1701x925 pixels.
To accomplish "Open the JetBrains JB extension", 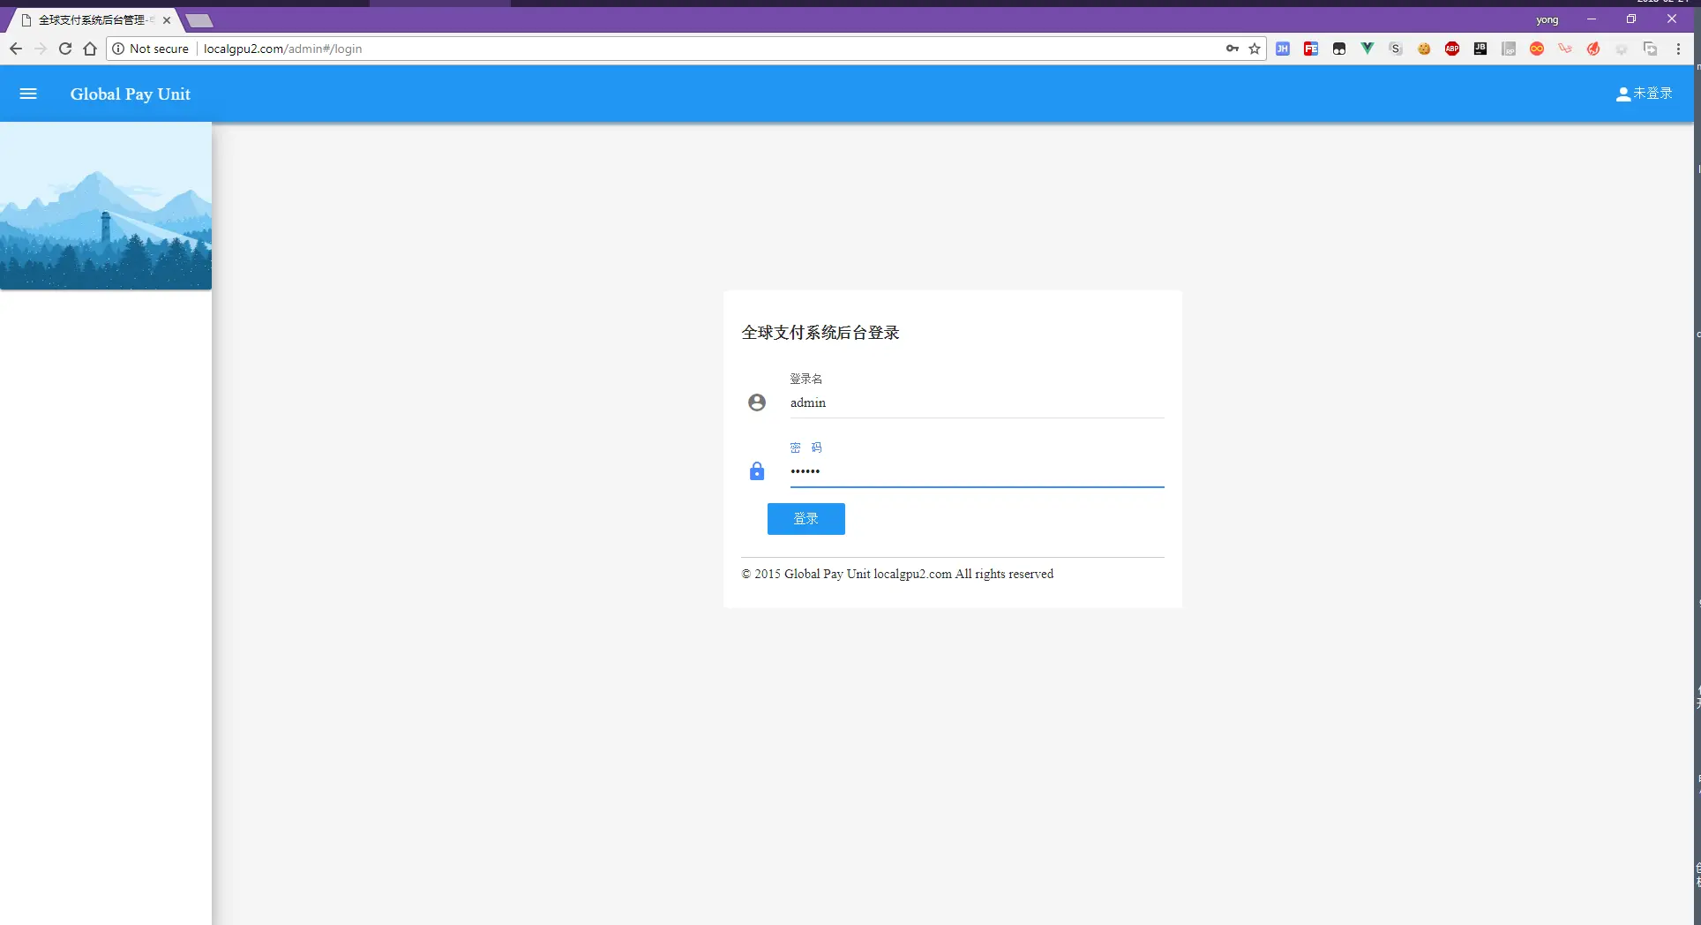I will coord(1480,49).
